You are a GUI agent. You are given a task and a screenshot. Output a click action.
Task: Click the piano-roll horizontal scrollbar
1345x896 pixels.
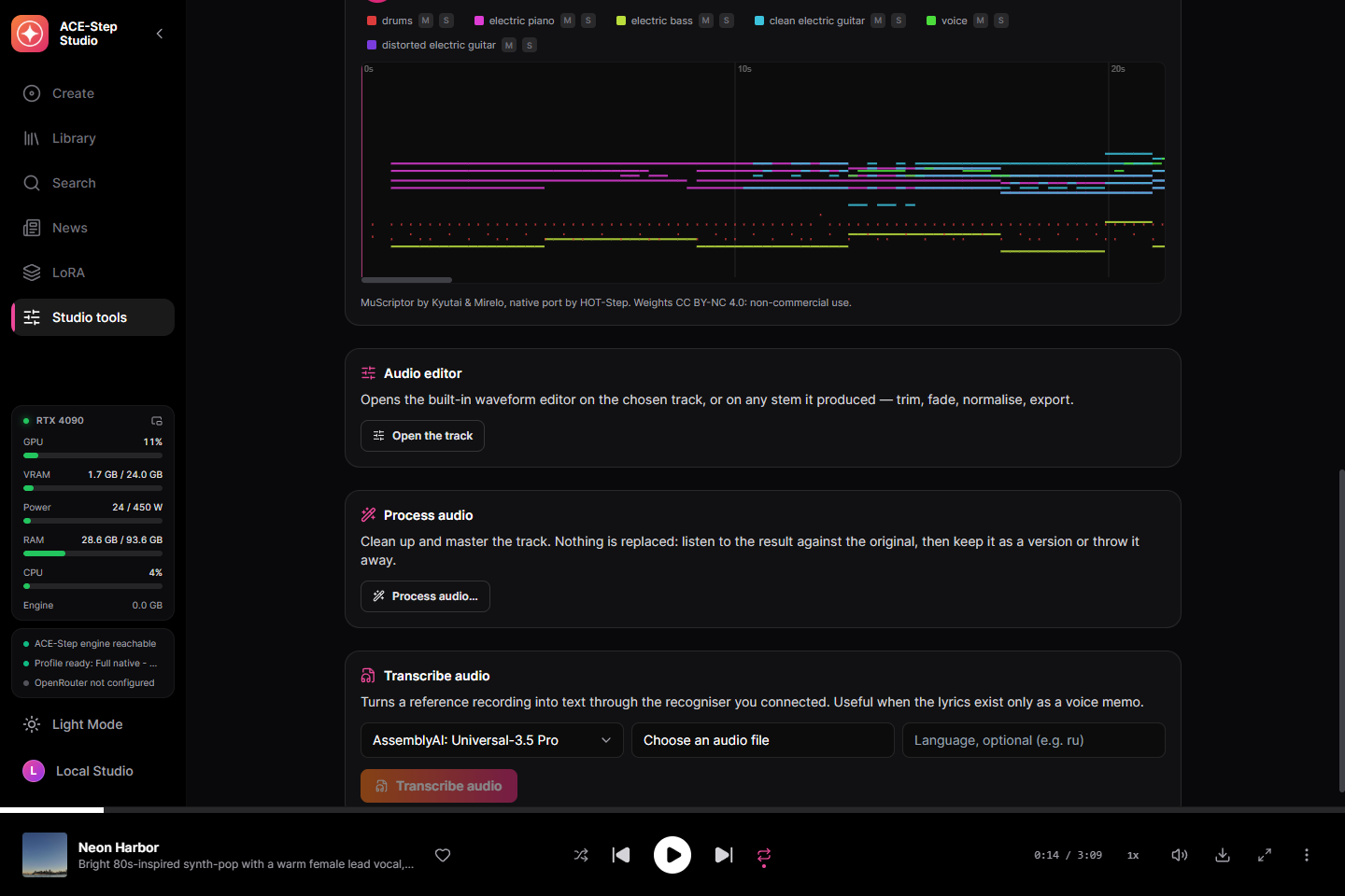pos(406,280)
